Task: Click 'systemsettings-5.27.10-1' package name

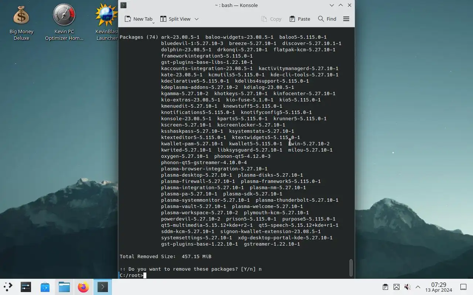Action: 197,238
